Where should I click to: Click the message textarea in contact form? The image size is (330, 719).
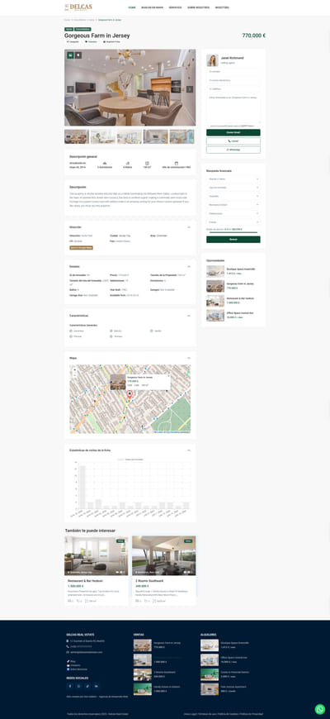click(x=233, y=108)
